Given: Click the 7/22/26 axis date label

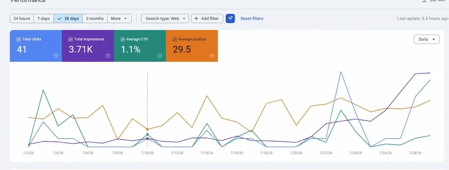Looking at the screenshot, I should pos(326,153).
